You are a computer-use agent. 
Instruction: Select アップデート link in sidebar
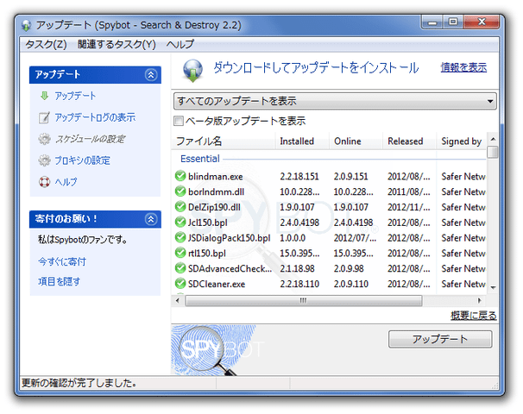coord(75,96)
